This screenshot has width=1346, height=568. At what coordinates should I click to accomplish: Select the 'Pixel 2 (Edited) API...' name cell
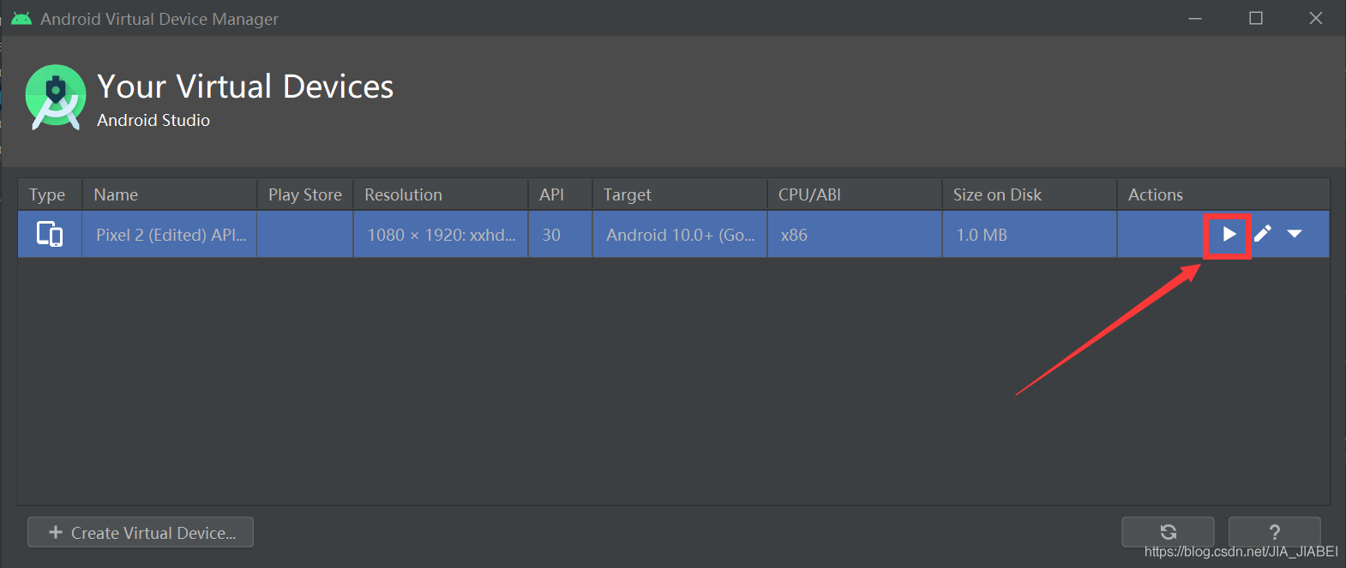[x=170, y=234]
